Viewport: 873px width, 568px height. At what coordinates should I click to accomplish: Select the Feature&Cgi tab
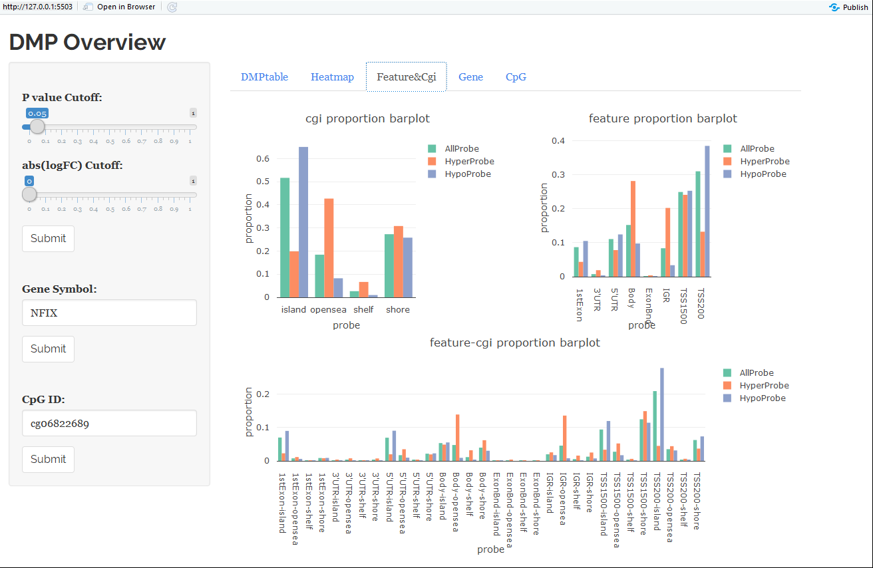(406, 76)
